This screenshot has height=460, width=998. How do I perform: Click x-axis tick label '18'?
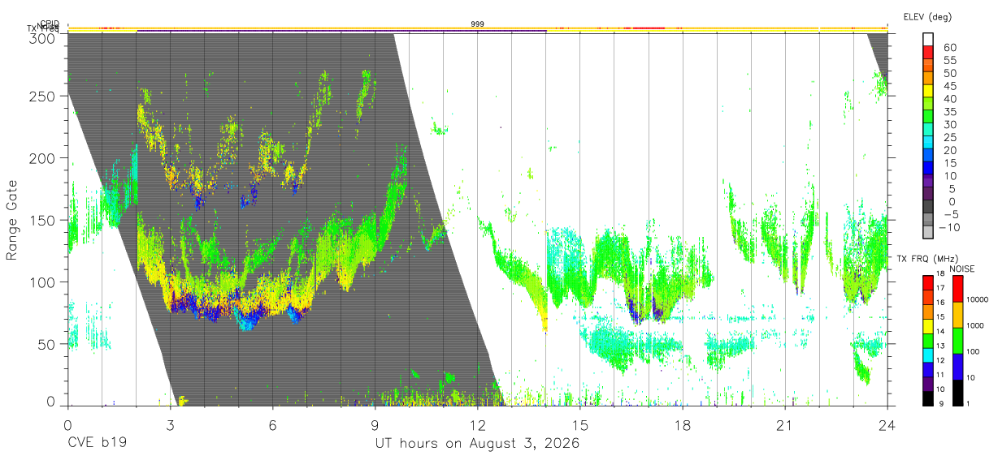(682, 424)
